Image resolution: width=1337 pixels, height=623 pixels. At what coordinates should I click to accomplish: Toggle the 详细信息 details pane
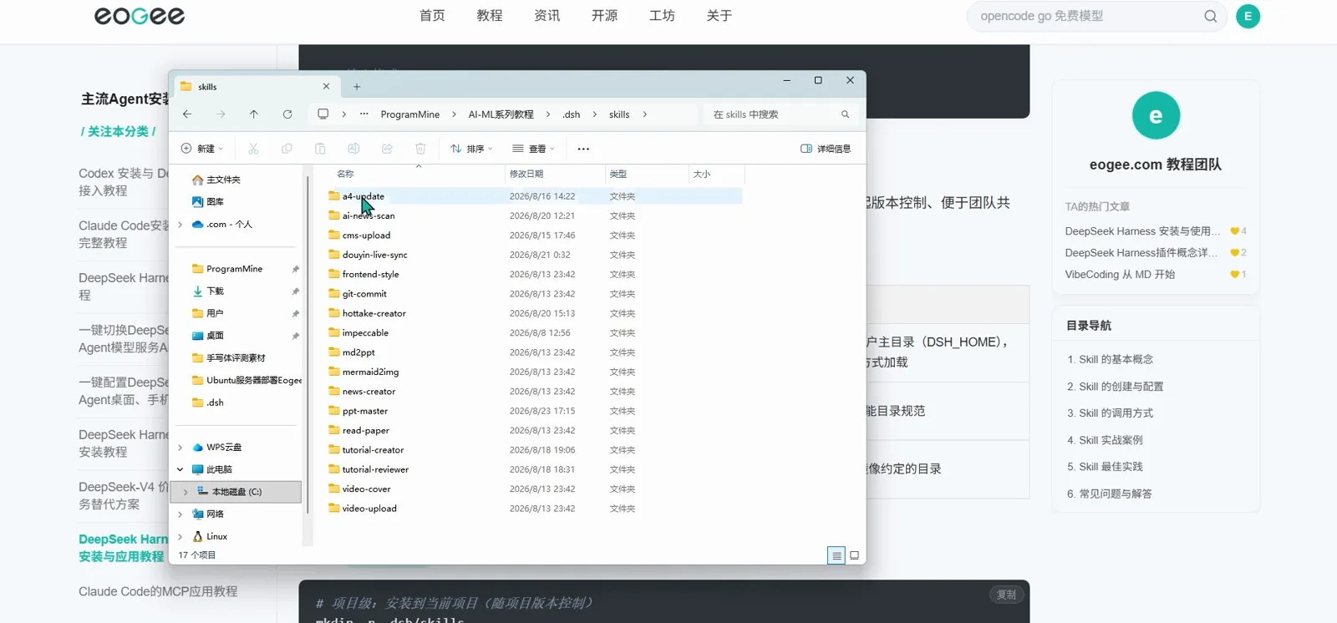tap(826, 149)
